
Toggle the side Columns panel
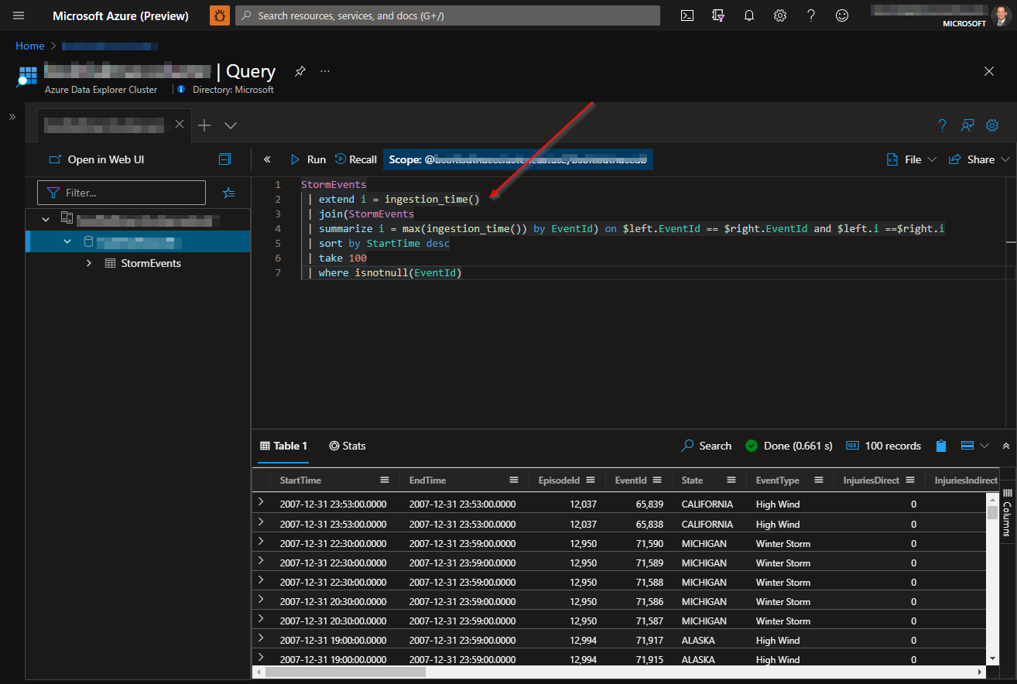(x=1007, y=511)
